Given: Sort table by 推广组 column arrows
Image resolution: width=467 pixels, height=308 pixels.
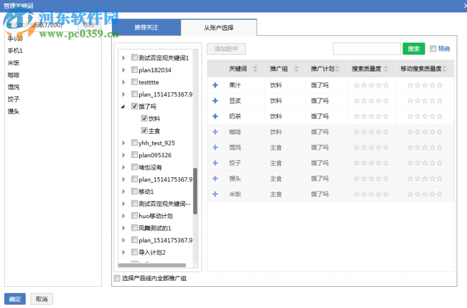Looking at the screenshot, I should [x=296, y=69].
